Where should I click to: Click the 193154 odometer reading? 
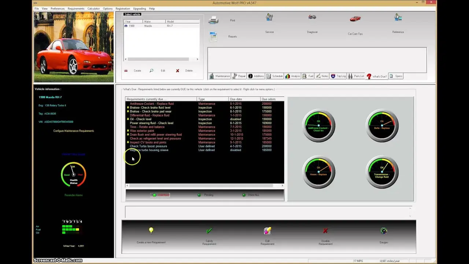pyautogui.click(x=72, y=221)
